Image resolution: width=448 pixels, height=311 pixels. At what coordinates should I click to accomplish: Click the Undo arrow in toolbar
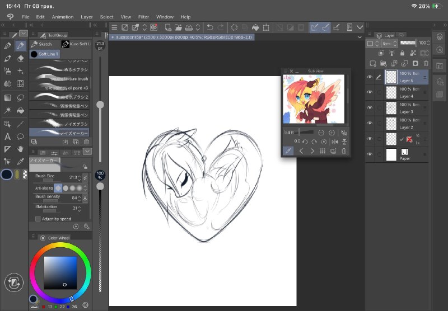coord(209,27)
